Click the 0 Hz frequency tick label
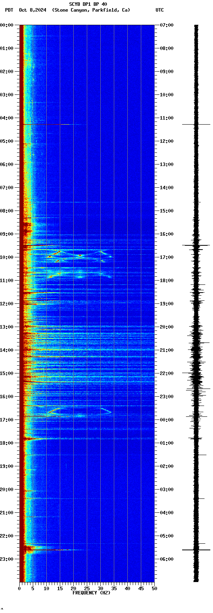Screen dimensions: 213x613 pos(19,589)
